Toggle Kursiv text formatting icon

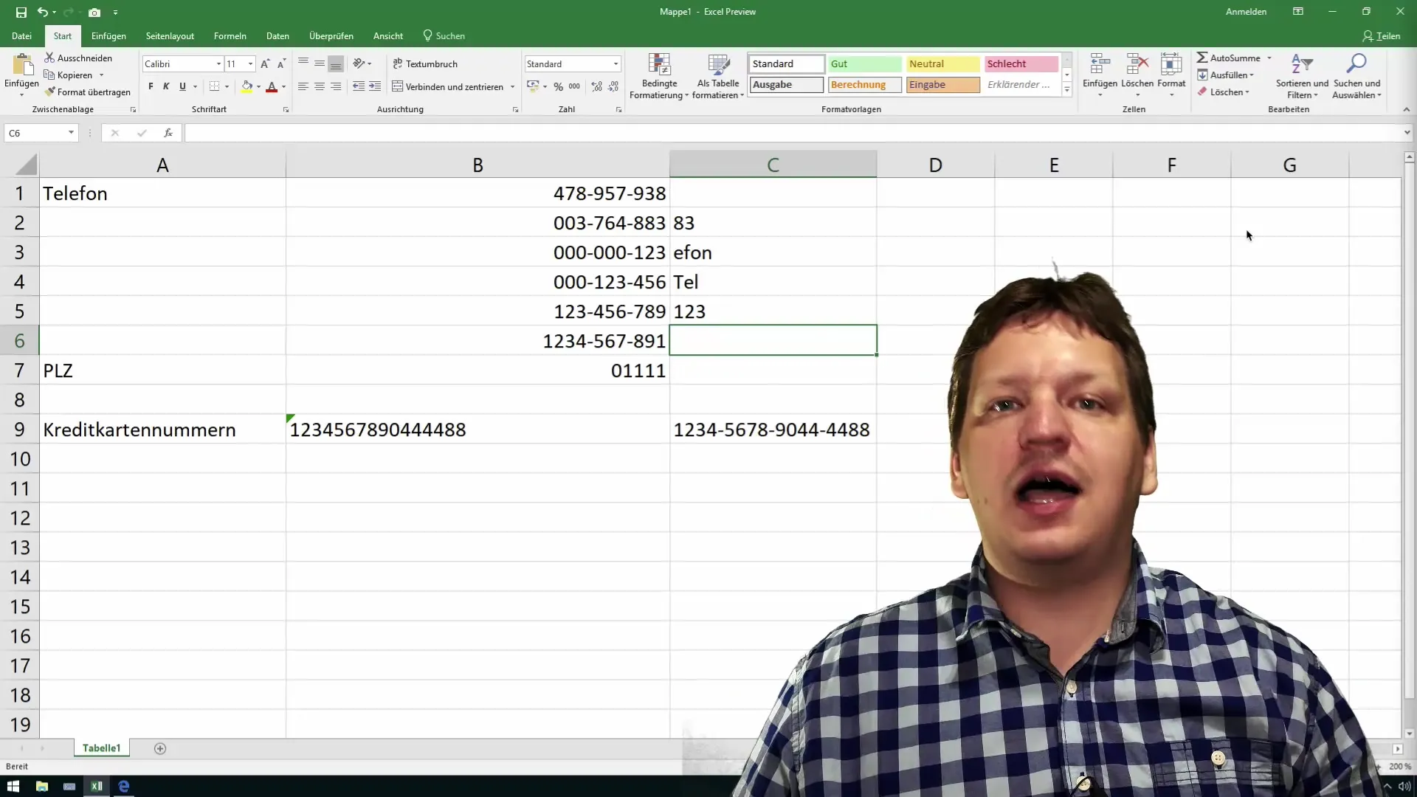coord(165,86)
